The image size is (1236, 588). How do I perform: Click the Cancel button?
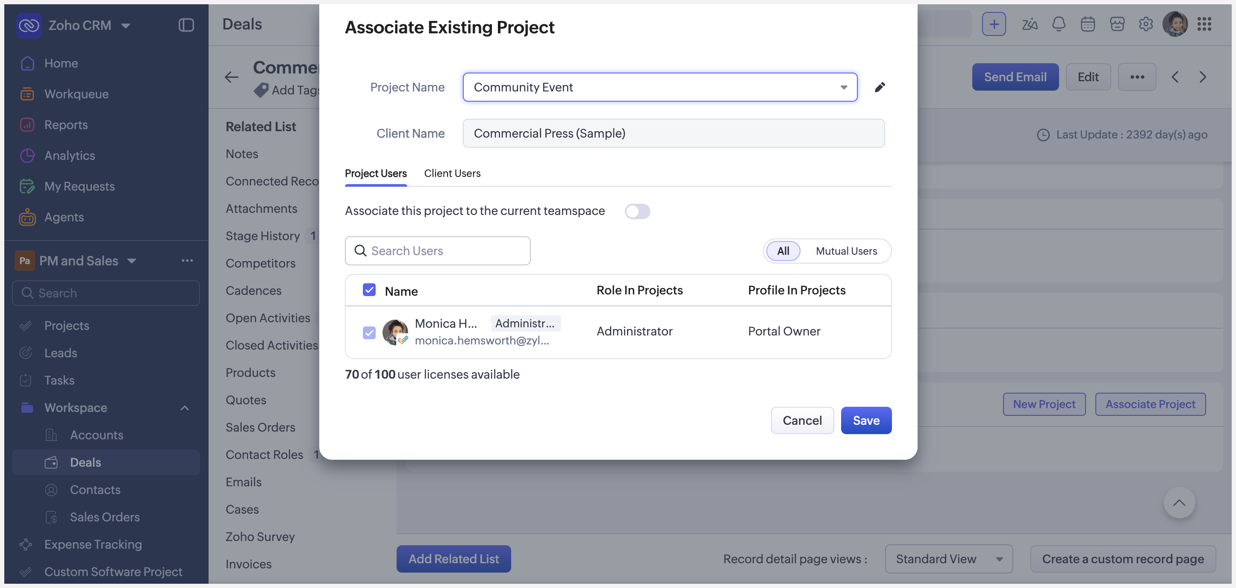802,420
